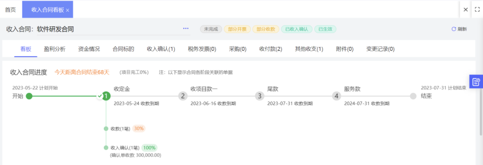The width and height of the screenshot is (483, 165).
Task: Select stage 4 服务款 timeline node
Action: tap(336, 96)
